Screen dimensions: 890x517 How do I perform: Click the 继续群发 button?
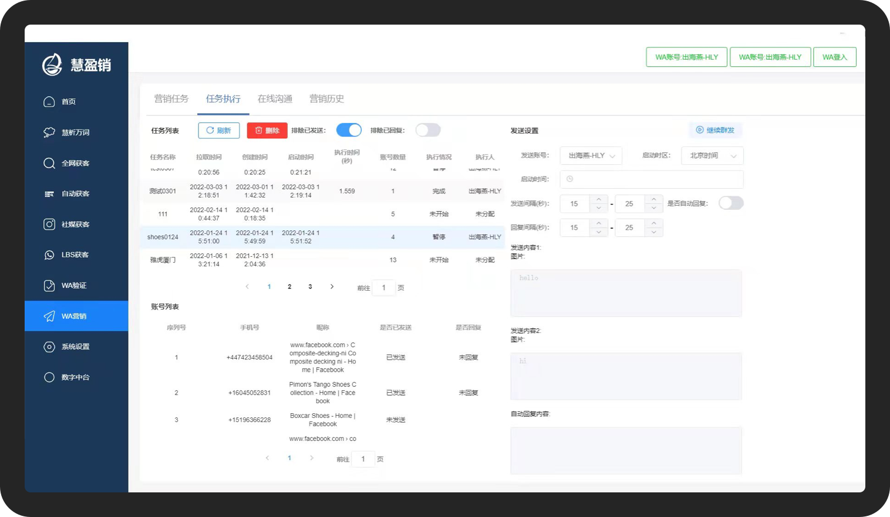[715, 130]
